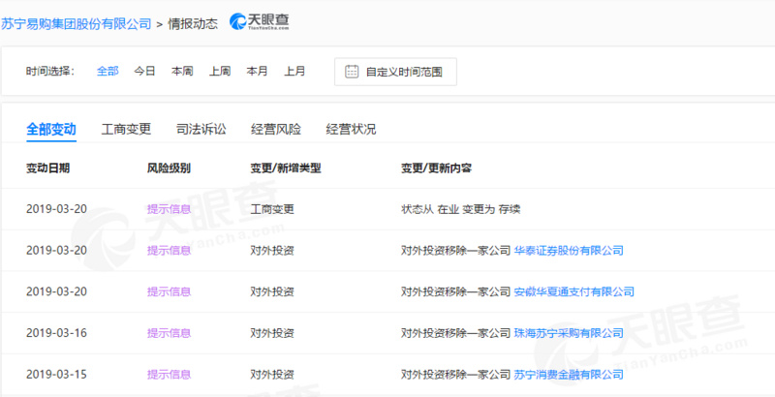Open the 司法诉讼 tab
The height and width of the screenshot is (397, 775).
pyautogui.click(x=201, y=129)
